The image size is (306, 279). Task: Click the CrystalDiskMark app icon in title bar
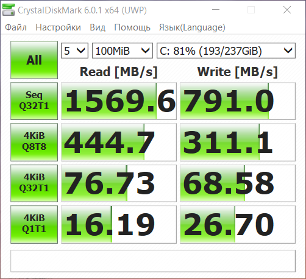(x=9, y=10)
